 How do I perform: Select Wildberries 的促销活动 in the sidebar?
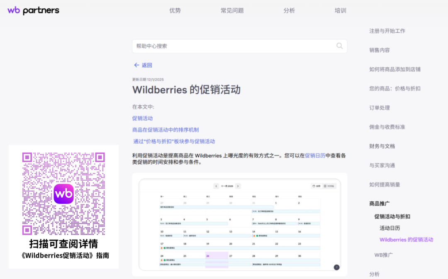[406, 240]
